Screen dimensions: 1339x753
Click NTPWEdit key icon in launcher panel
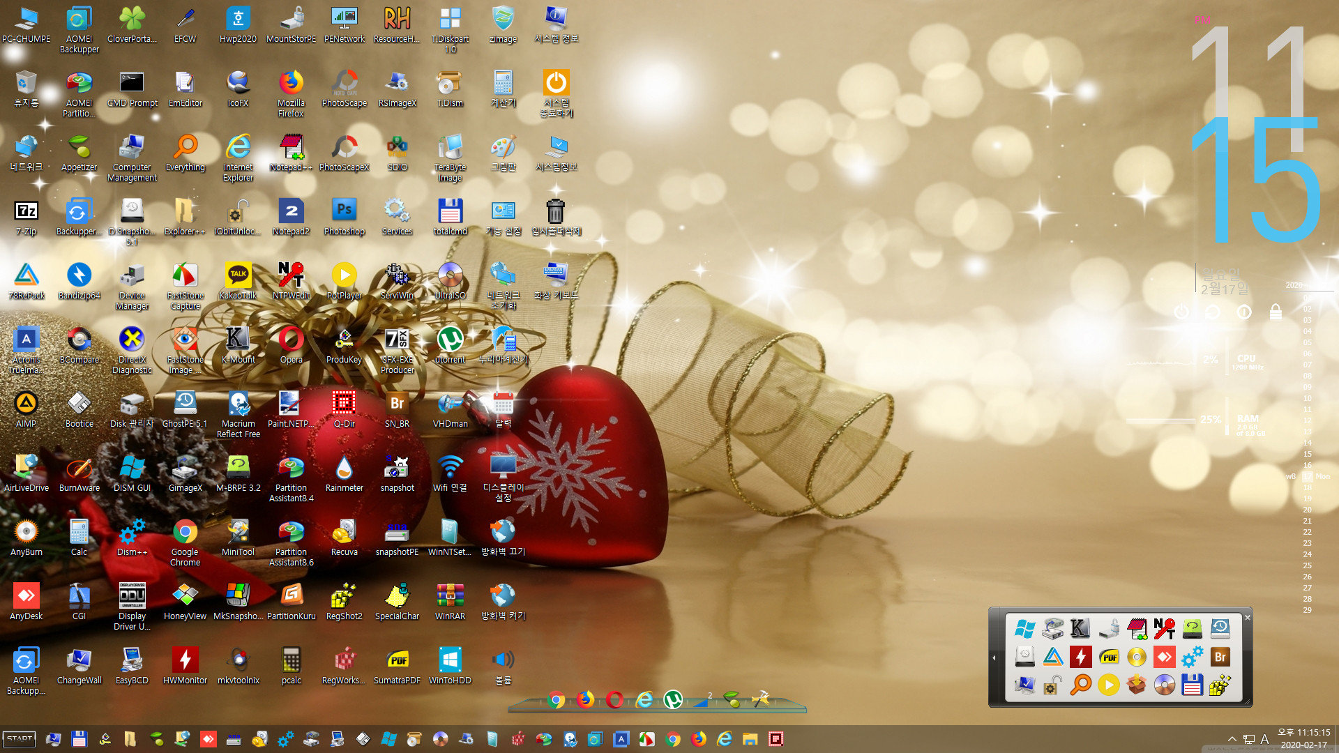[1164, 629]
